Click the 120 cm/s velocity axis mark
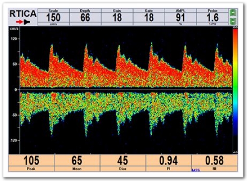The width and height of the screenshot is (247, 181). (14, 39)
